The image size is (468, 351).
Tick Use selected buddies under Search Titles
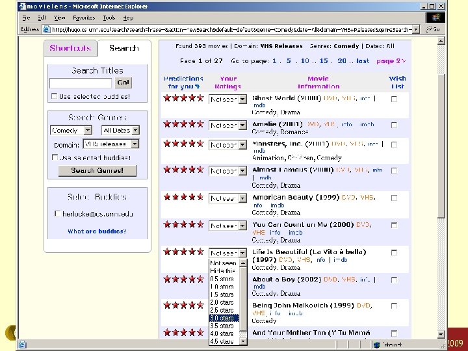tap(54, 96)
